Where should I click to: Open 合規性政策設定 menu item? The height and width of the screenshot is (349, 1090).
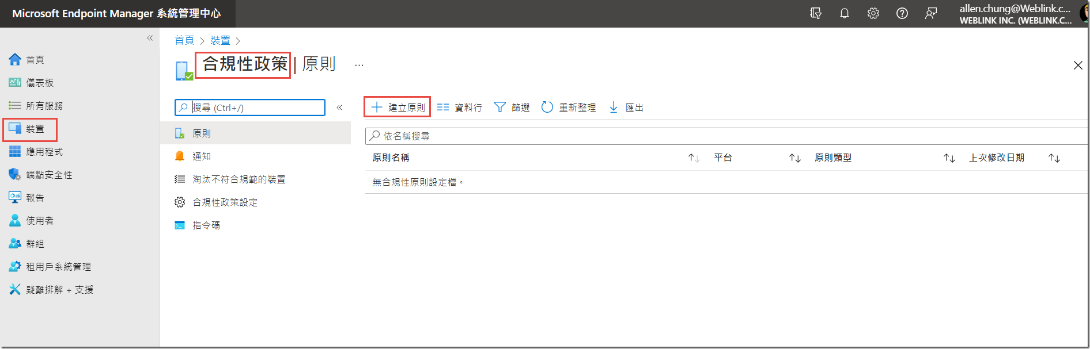pyautogui.click(x=225, y=202)
